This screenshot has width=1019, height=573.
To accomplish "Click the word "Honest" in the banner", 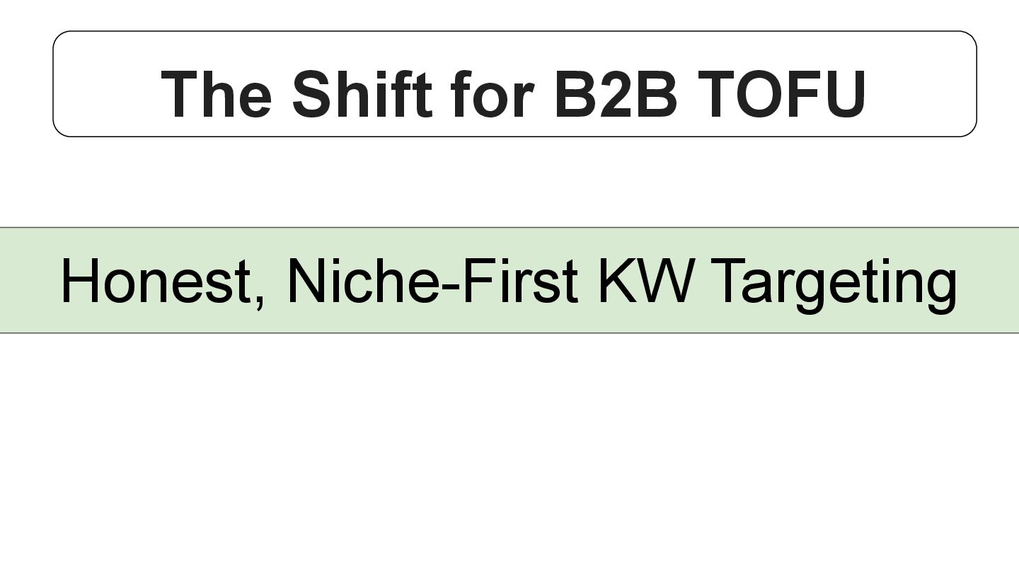I will coord(156,281).
